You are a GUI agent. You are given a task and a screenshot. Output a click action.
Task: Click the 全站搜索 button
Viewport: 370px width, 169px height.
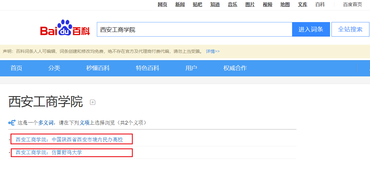(350, 29)
